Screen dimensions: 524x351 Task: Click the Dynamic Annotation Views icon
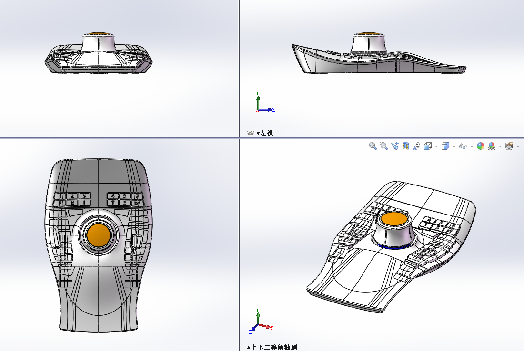416,146
